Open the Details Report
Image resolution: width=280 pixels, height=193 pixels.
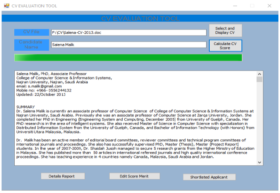[x=63, y=176]
